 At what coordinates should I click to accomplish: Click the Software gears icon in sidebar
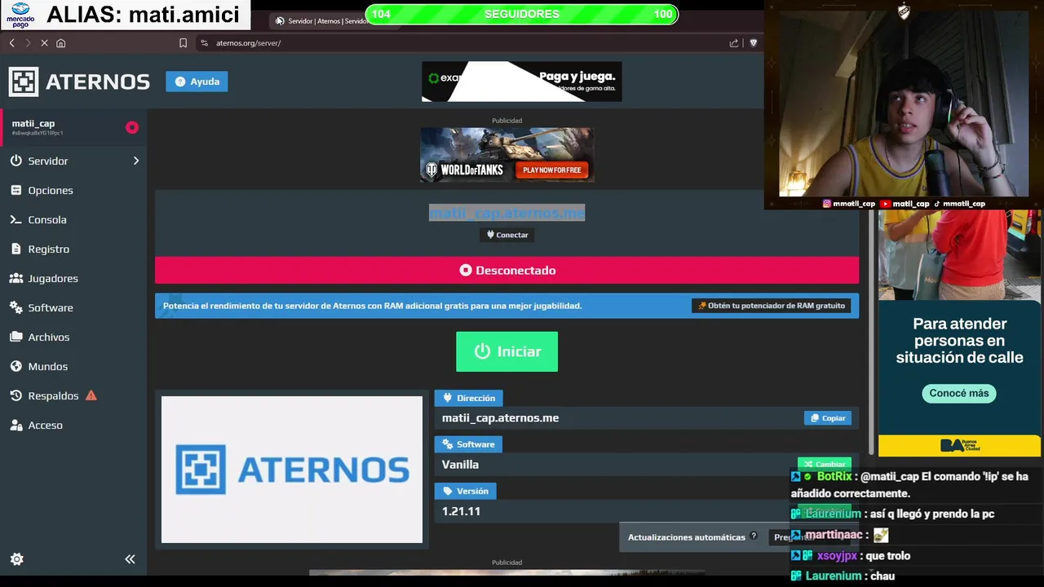coord(16,307)
